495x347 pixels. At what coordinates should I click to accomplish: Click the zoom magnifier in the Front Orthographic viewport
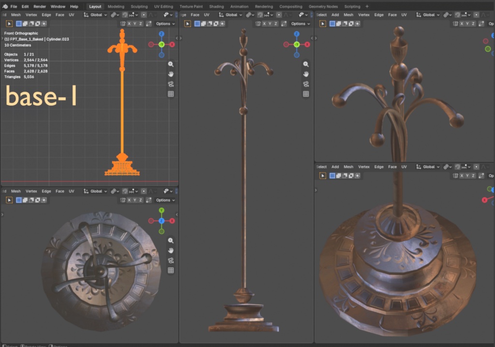171,64
